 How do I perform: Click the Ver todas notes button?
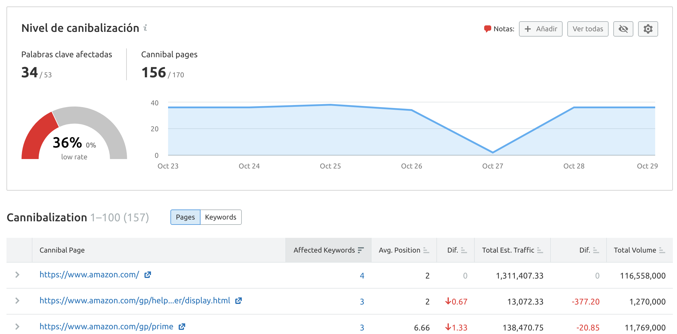pos(587,29)
